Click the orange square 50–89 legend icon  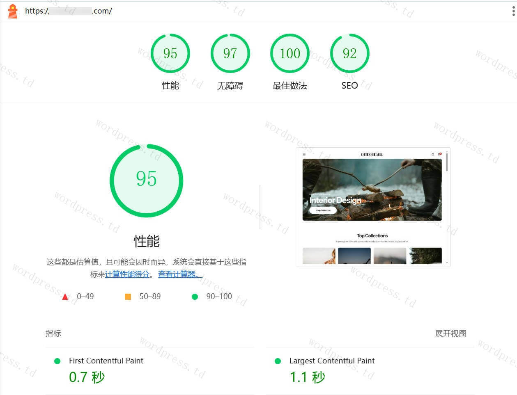click(128, 297)
